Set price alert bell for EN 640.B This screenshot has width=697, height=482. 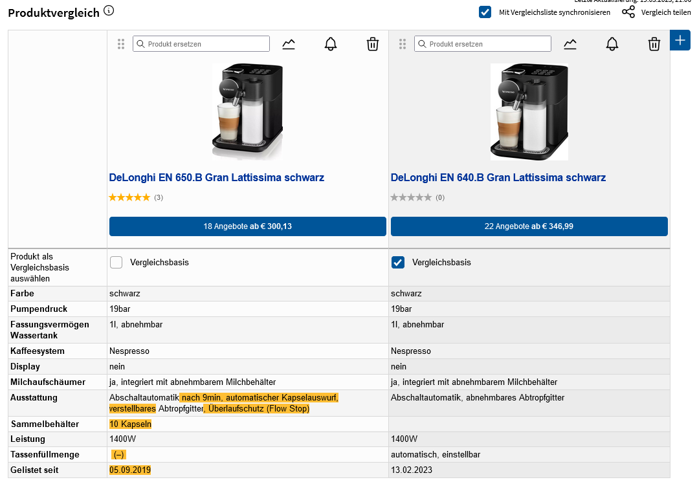612,44
